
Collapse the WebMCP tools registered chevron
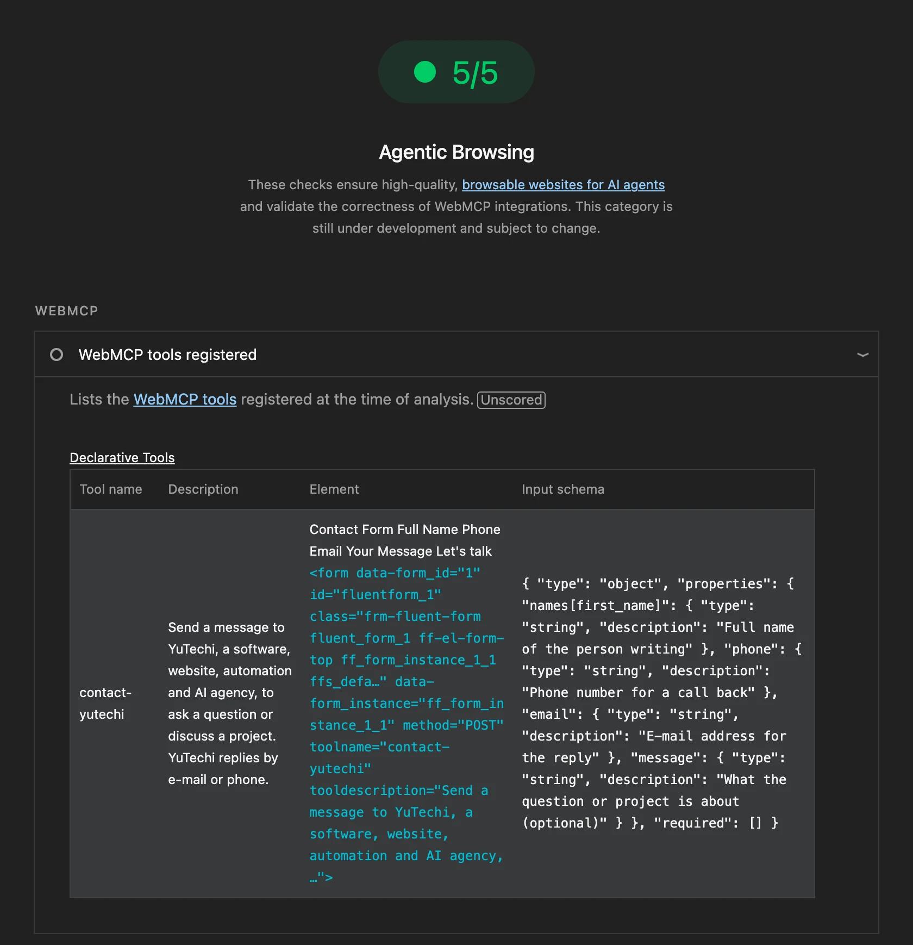862,355
